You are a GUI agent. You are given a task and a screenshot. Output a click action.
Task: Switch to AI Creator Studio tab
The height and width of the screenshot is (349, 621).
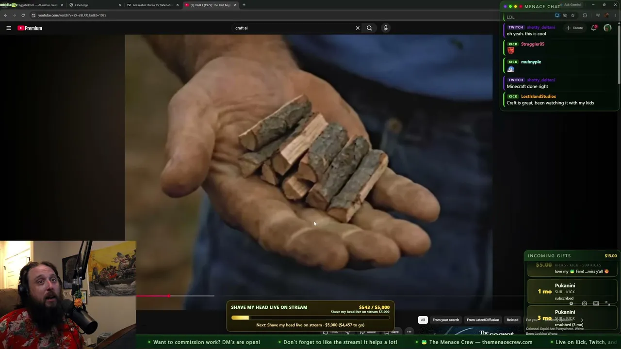pyautogui.click(x=152, y=5)
